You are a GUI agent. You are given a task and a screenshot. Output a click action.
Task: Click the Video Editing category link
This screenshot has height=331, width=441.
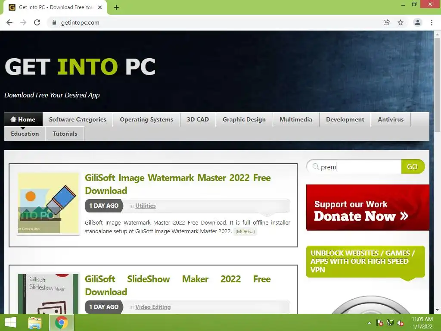[153, 307]
